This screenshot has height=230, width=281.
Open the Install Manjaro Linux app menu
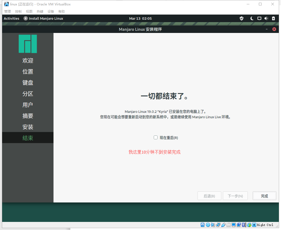pos(44,18)
